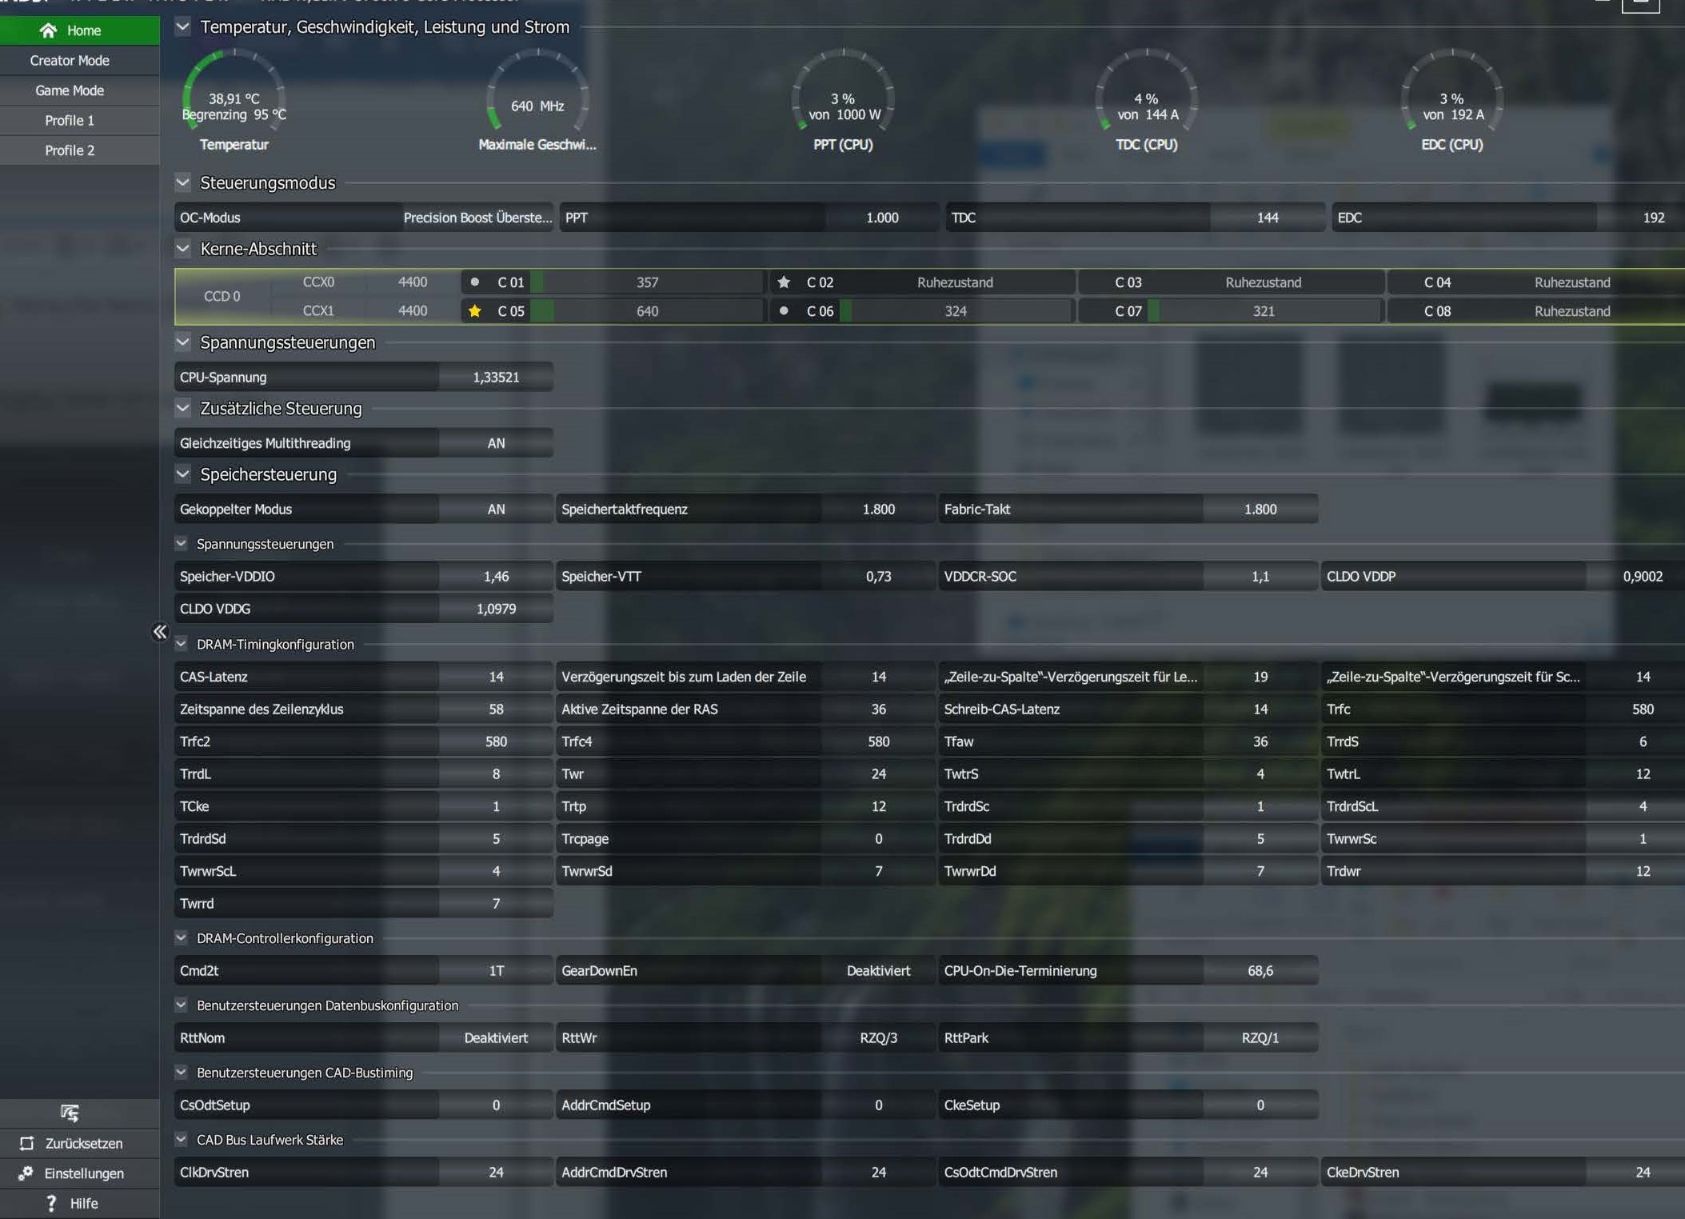Collapse the Steuerungsmodus section
Viewport: 1685px width, 1219px height.
point(183,183)
